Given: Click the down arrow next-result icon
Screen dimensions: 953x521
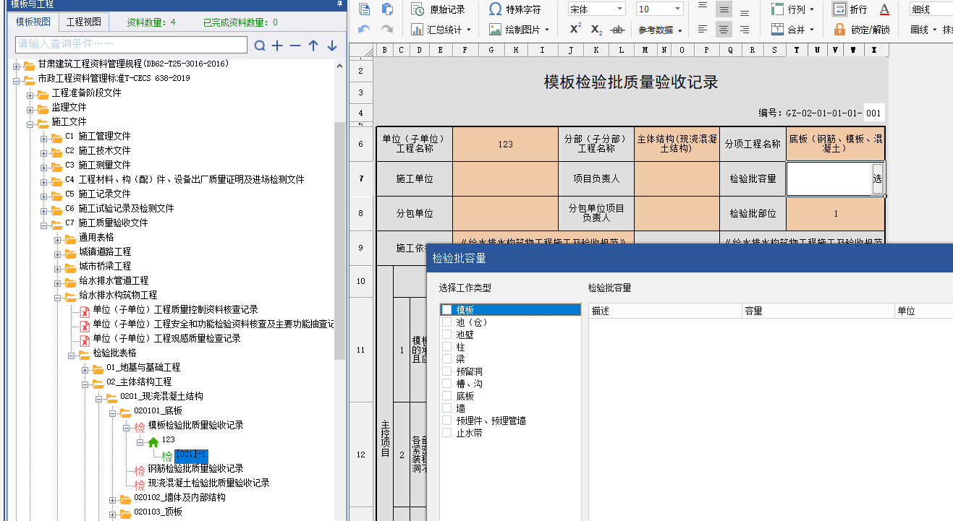Looking at the screenshot, I should coord(332,46).
